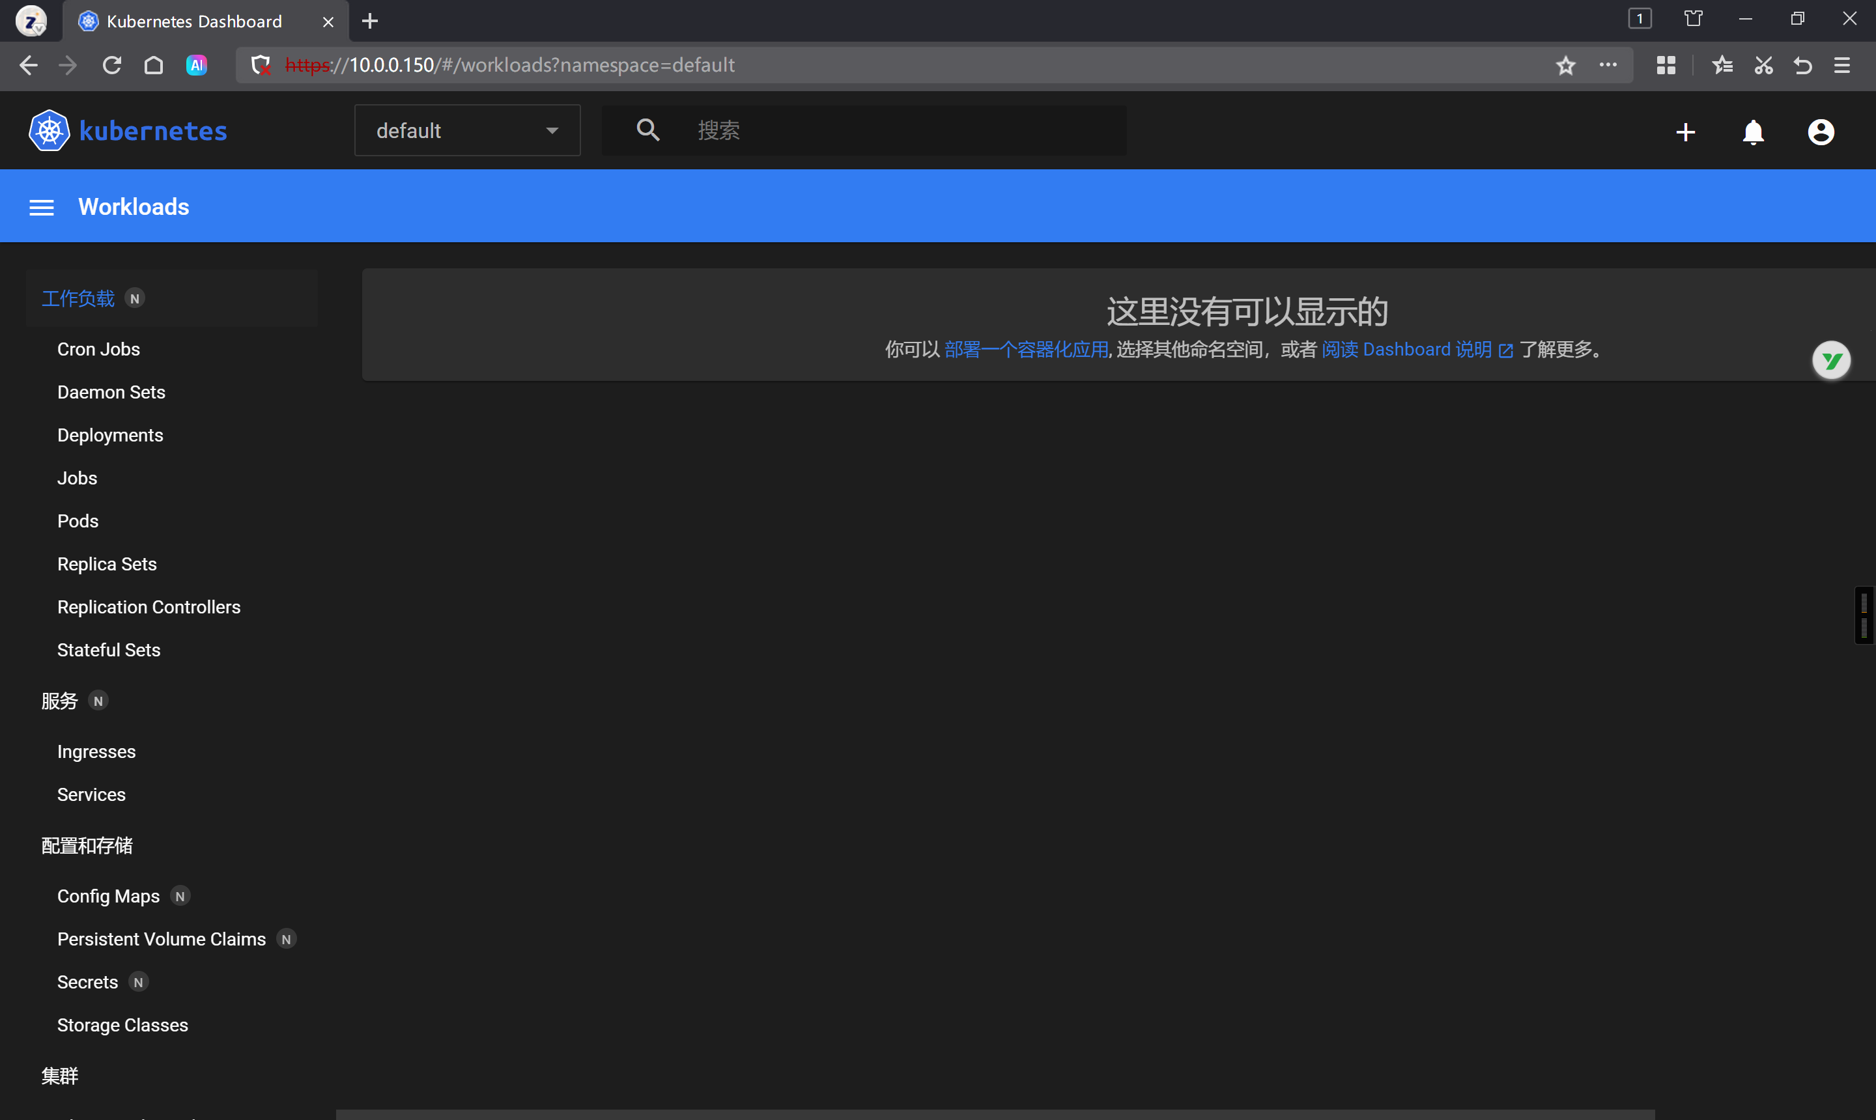Image resolution: width=1876 pixels, height=1120 pixels.
Task: Open Config Maps in the sidebar
Action: click(108, 896)
